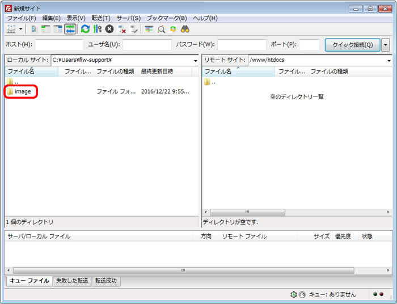Focus the ホスト(H) input field
This screenshot has height=304, width=397.
(59, 45)
